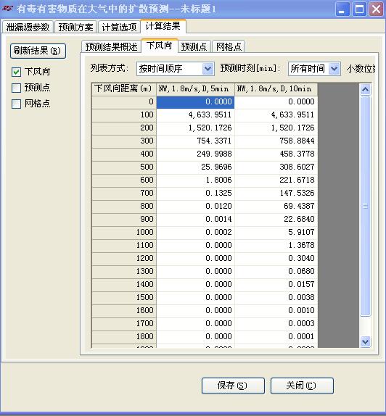Click the NW,1.8m/s,D,5min column header
Screen dimensions: 386x416
pyautogui.click(x=195, y=89)
